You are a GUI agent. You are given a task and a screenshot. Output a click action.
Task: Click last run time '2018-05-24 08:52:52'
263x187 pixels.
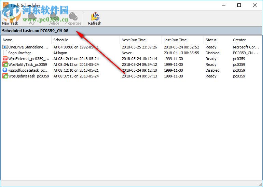[x=181, y=47]
